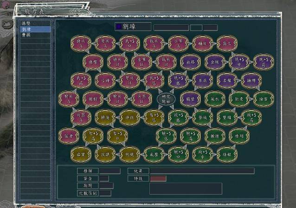Image resolution: width=296 pixels, height=208 pixels.
Task: Choose the green 威壓 node
Action: (x=154, y=154)
